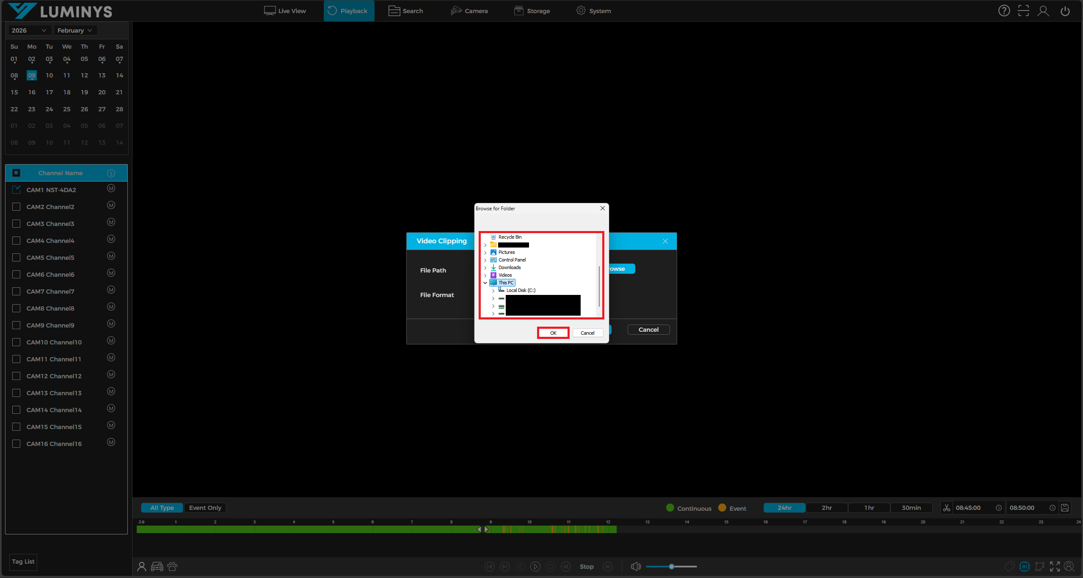This screenshot has height=578, width=1083.
Task: Expand the Downloads folder tree node
Action: (x=485, y=268)
